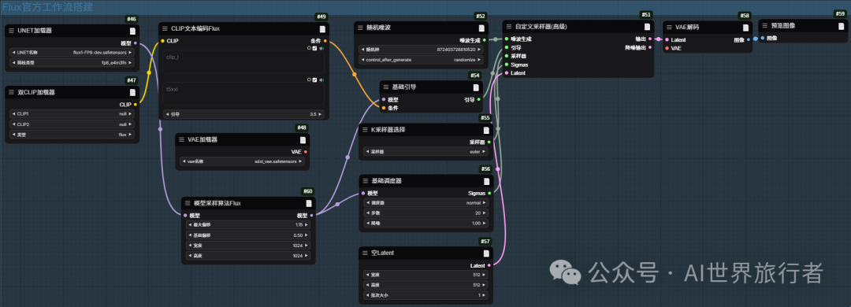Click the circle toggle above clip_l text box

point(309,48)
